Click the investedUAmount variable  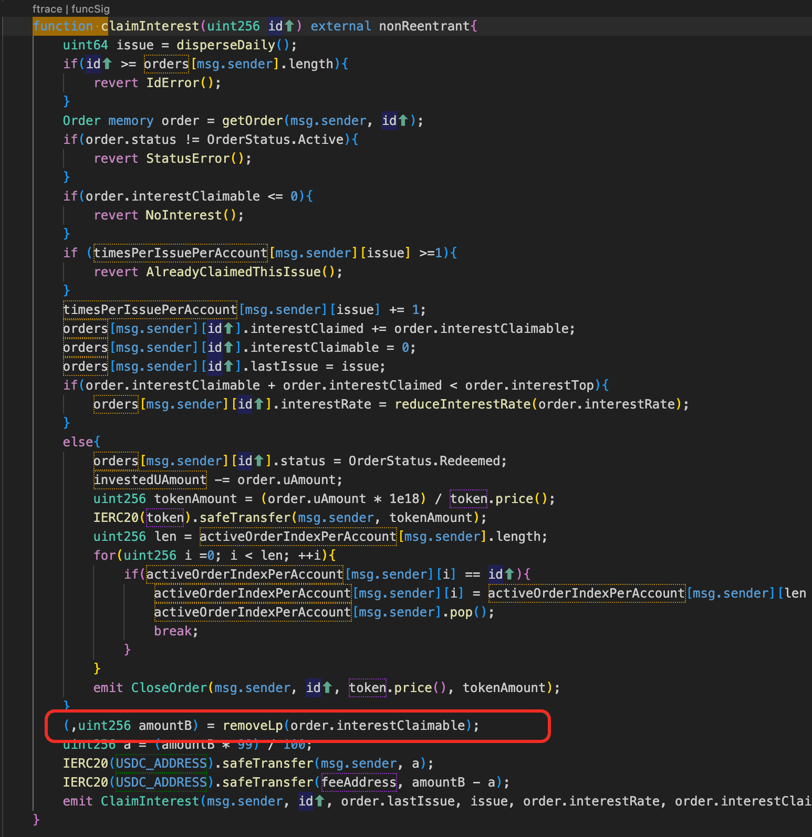coord(150,480)
